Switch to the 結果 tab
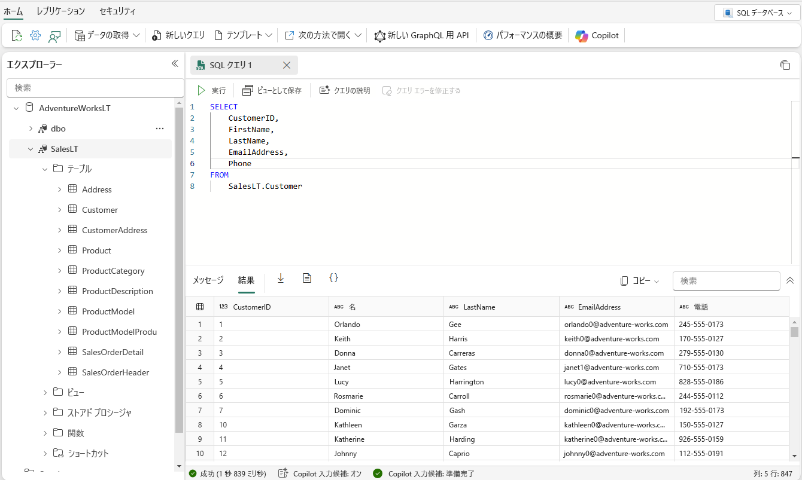This screenshot has height=480, width=802. [x=247, y=280]
